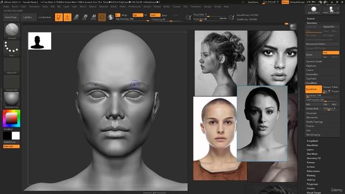
Task: Open the Dots stroke type selector
Action: [11, 48]
